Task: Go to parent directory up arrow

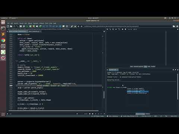Action: point(177,26)
